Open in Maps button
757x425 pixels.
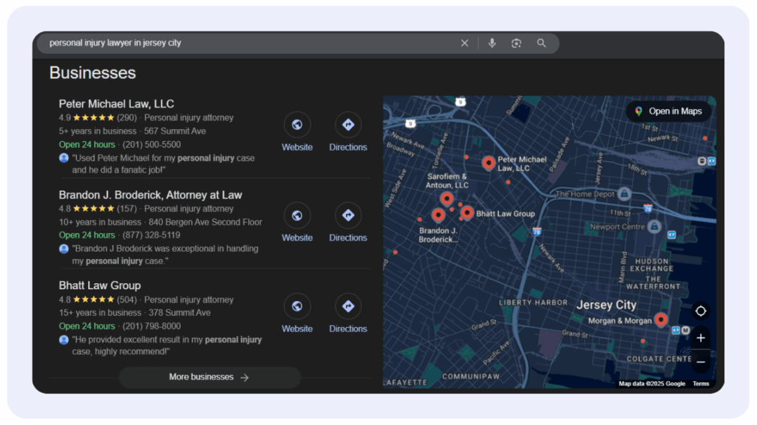coord(668,111)
